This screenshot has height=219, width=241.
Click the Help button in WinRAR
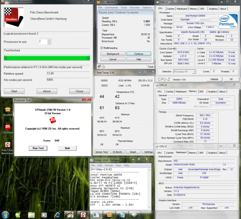(139, 59)
